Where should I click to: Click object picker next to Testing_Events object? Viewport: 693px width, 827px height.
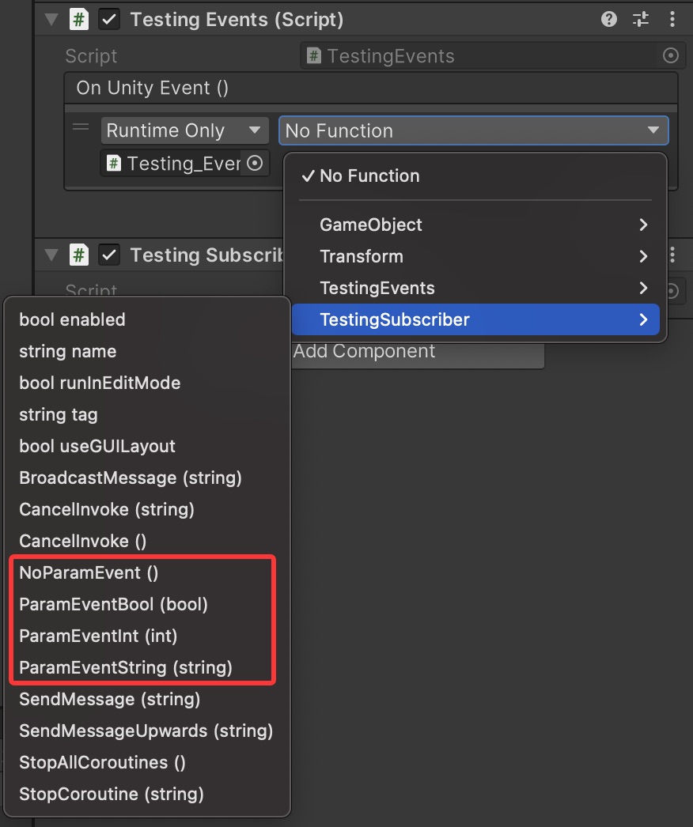(255, 163)
